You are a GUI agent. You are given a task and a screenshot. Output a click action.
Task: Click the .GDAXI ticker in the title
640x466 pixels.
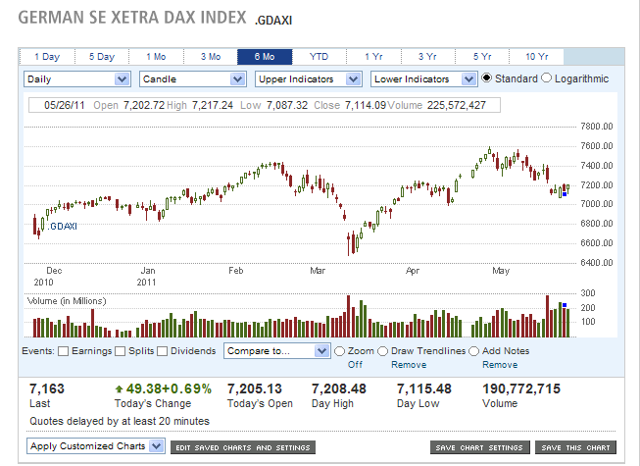273,21
